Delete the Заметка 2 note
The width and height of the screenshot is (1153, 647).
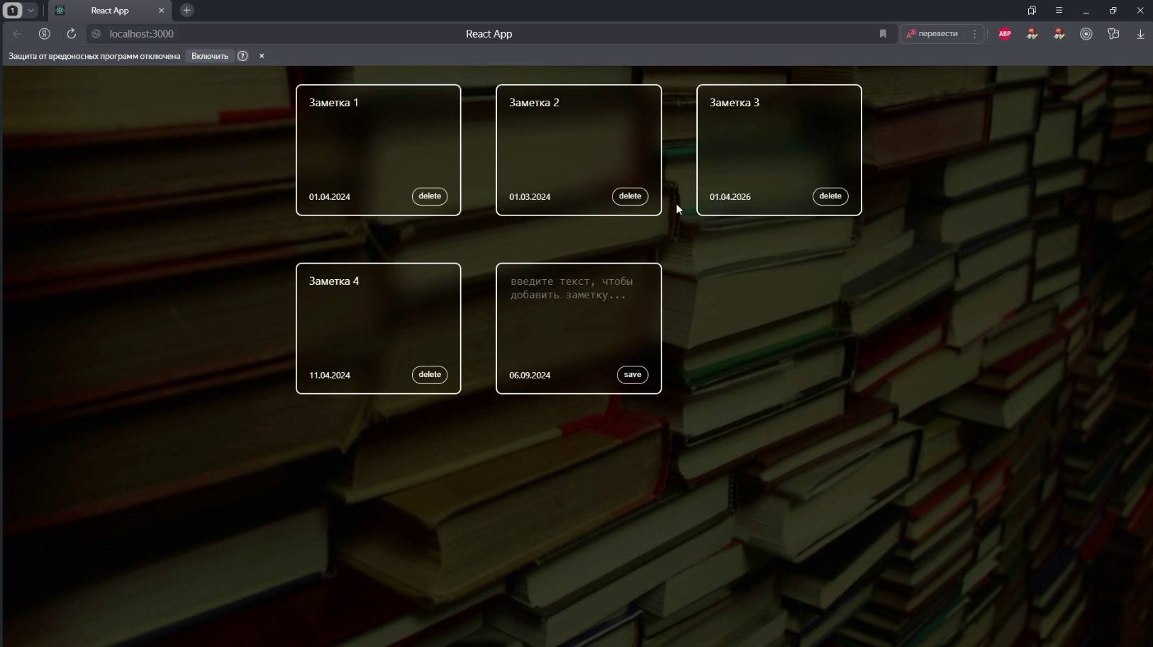coord(630,196)
